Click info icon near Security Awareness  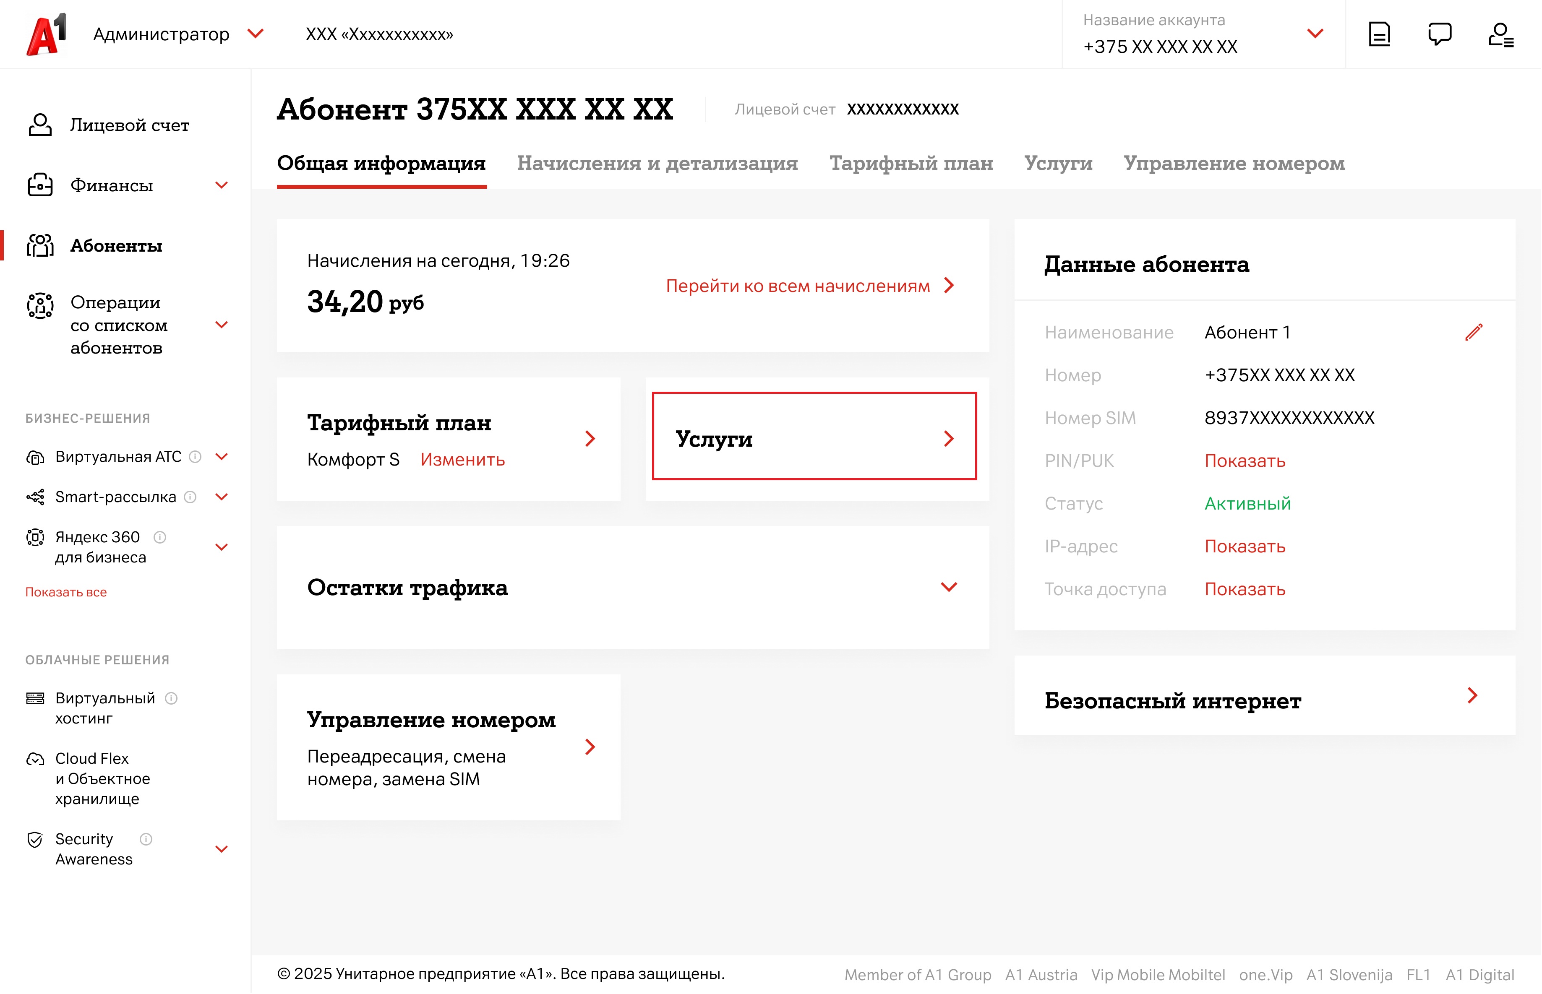pos(146,839)
